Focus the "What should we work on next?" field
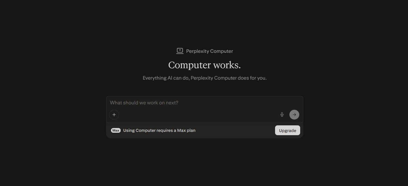Screen dimensions: 408x186 [x=205, y=103]
